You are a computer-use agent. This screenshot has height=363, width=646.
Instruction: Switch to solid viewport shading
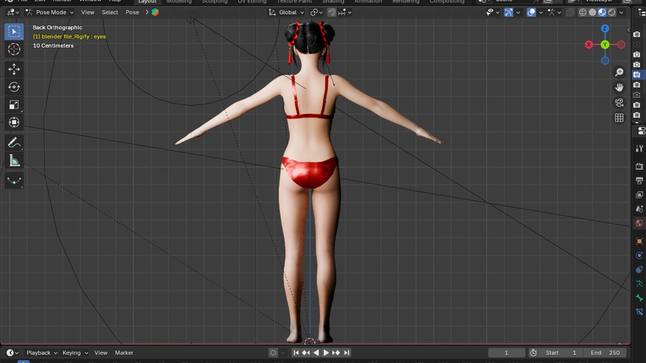[593, 12]
